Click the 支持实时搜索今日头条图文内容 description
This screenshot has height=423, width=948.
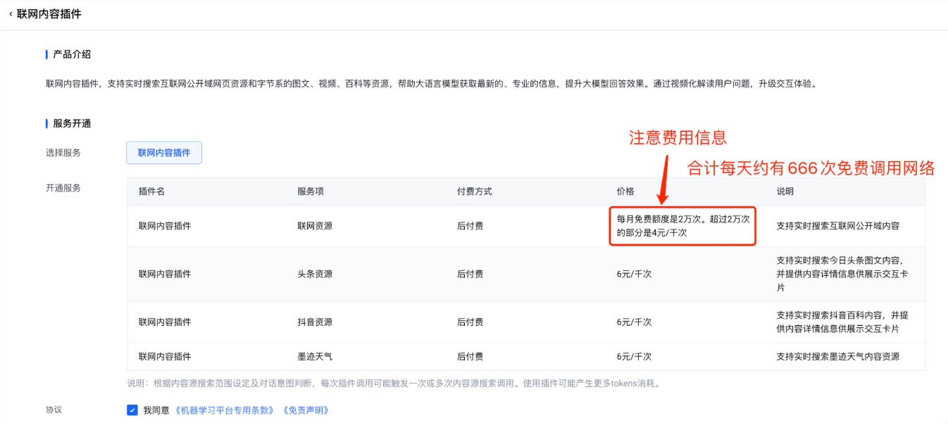pyautogui.click(x=842, y=274)
